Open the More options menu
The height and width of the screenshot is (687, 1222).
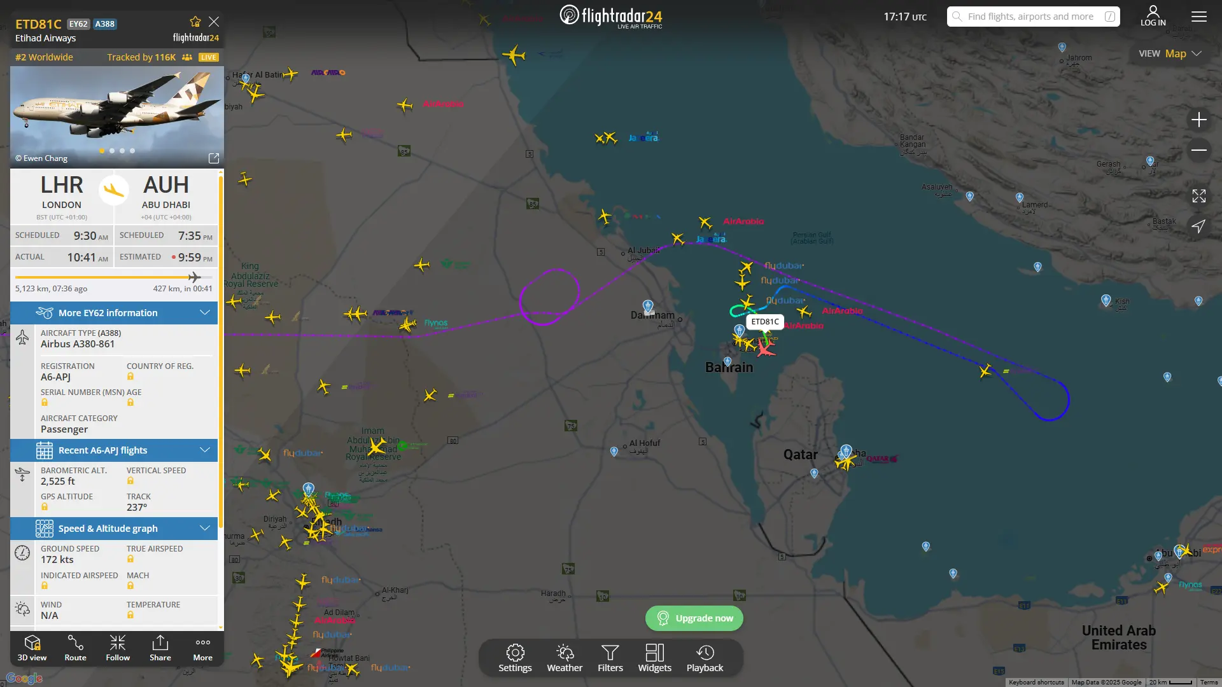[x=203, y=648]
